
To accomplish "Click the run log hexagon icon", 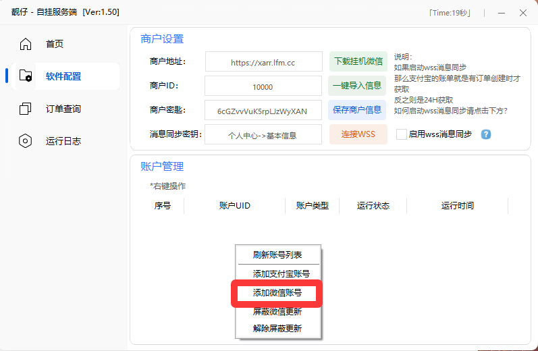I will pyautogui.click(x=26, y=141).
